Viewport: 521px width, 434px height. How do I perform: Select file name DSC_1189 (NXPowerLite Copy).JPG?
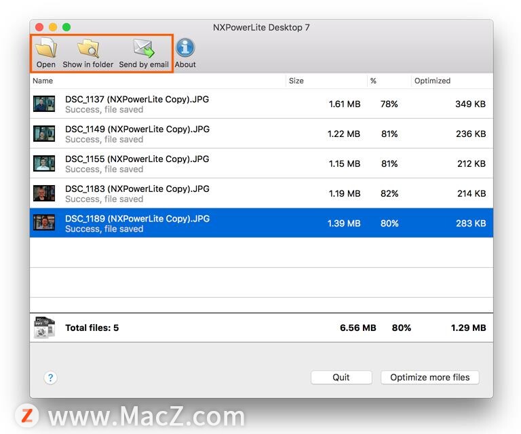click(x=137, y=219)
